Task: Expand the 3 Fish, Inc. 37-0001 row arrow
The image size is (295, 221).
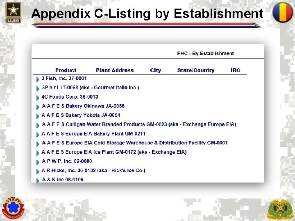Action: click(38, 79)
